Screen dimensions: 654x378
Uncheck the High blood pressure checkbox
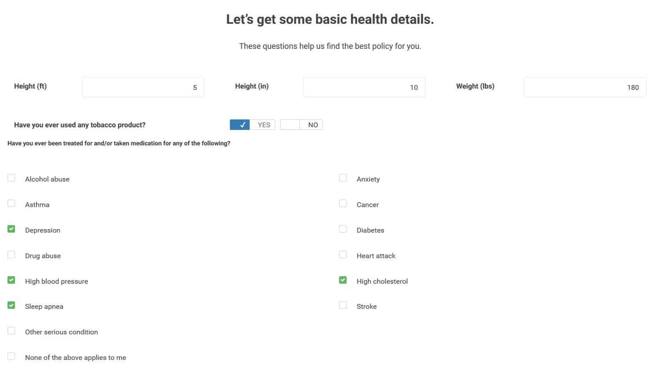coord(11,280)
